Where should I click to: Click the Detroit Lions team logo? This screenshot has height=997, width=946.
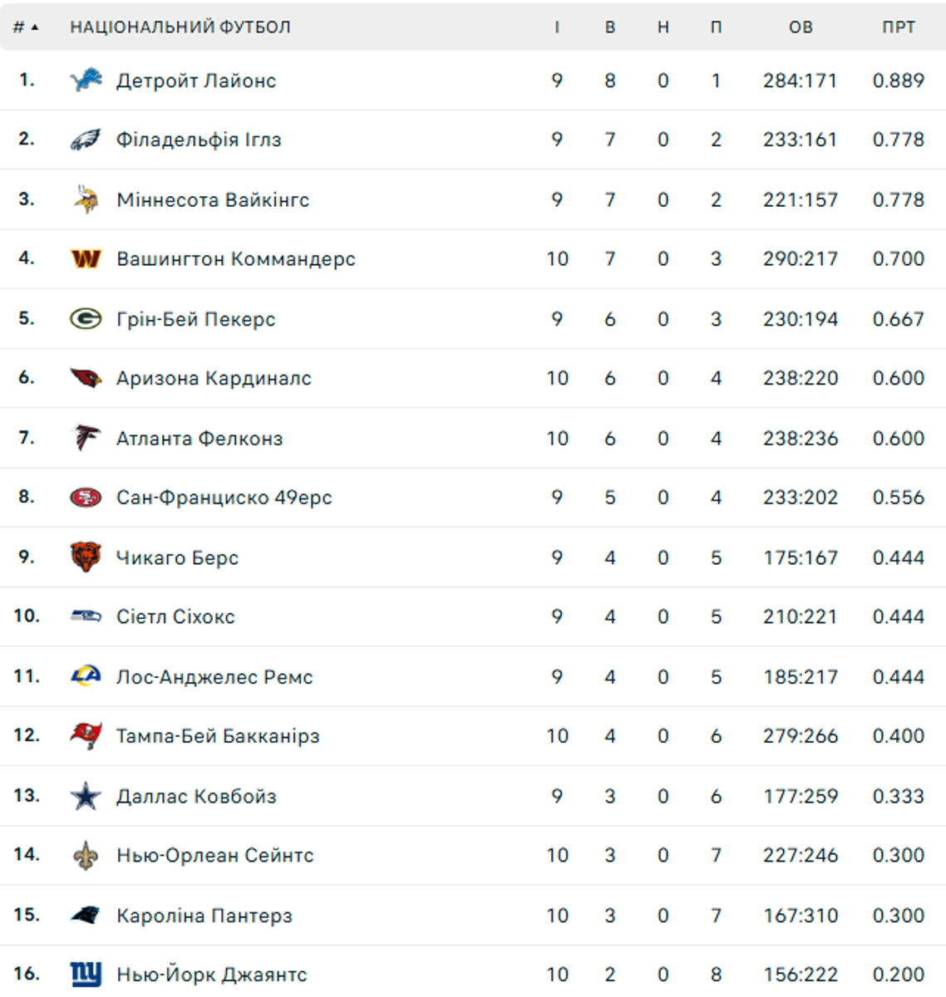coord(86,81)
